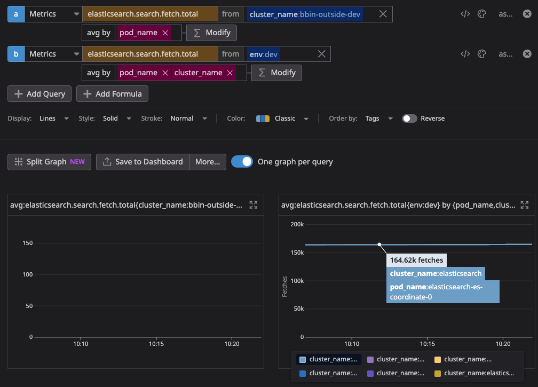538x387 pixels.
Task: Toggle query a visibility letter badge
Action: click(15, 14)
